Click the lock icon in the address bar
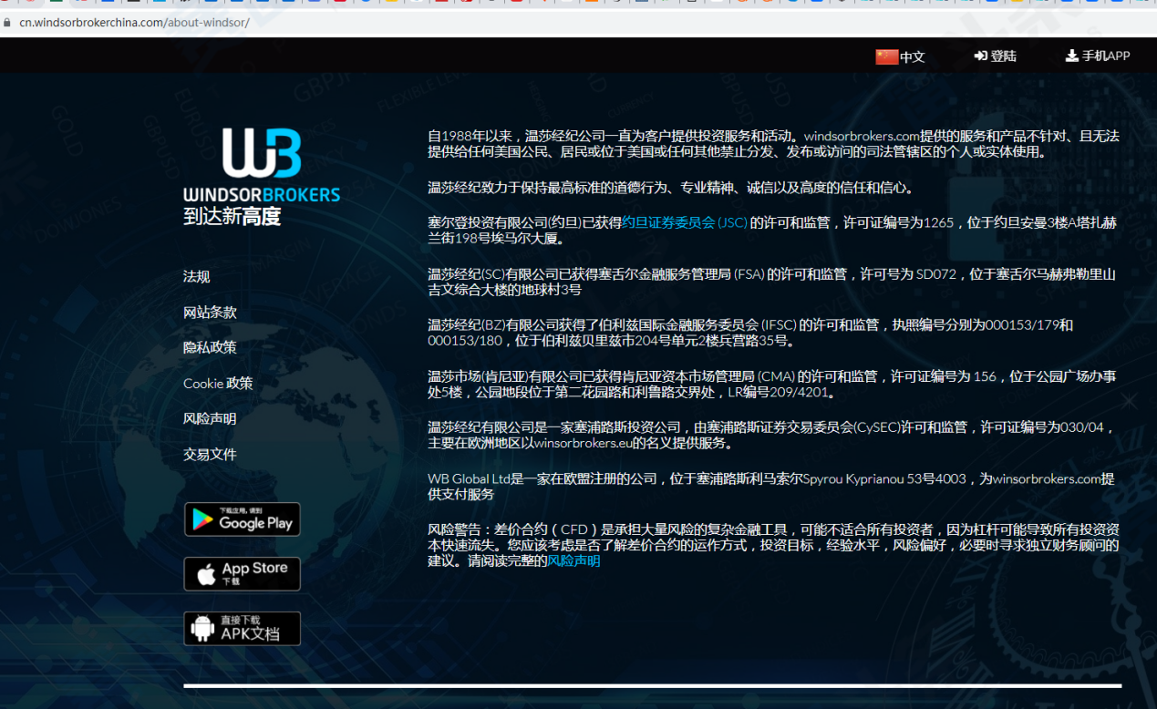The image size is (1157, 709). (7, 22)
